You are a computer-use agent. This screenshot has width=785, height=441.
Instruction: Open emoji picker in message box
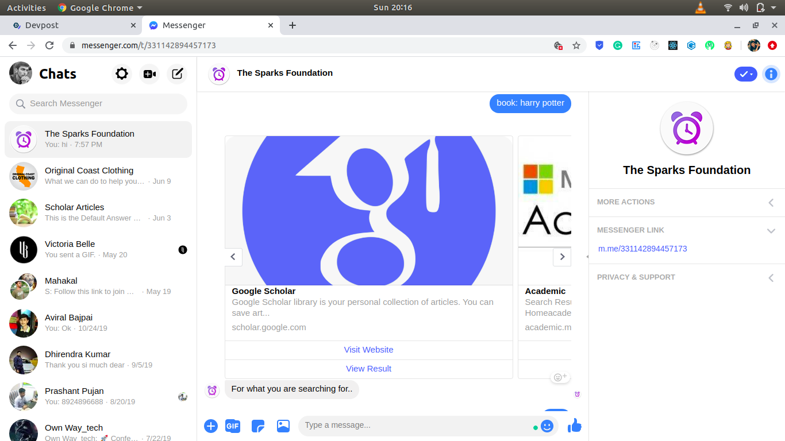pos(547,425)
